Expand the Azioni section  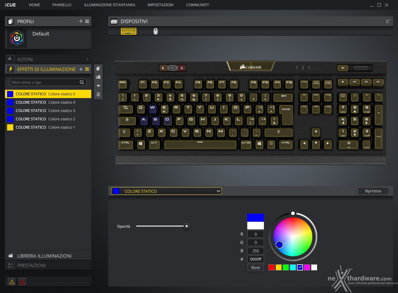tap(48, 59)
